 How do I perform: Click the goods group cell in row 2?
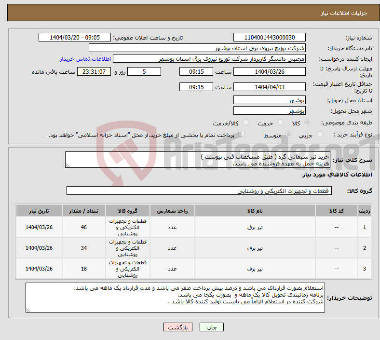click(128, 248)
